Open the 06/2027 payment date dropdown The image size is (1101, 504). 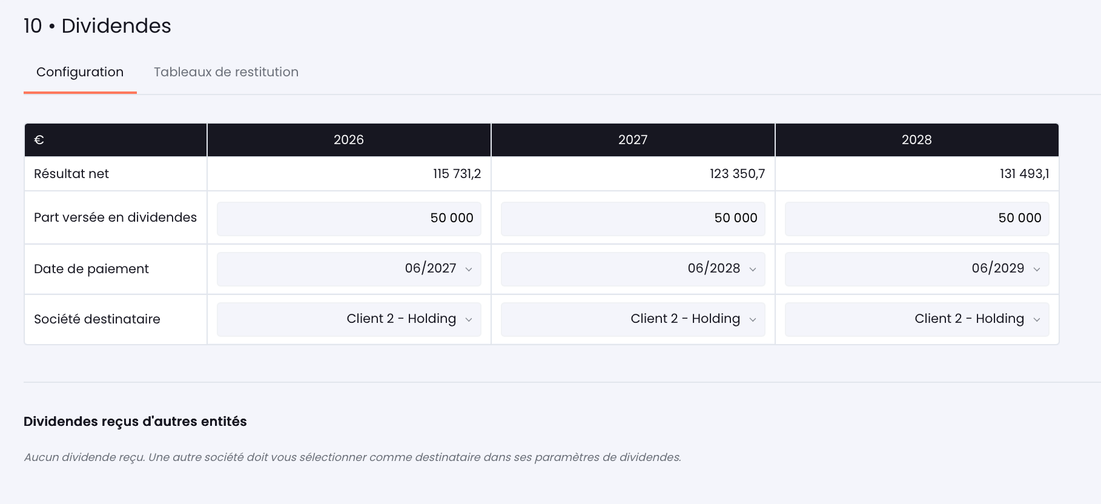349,269
